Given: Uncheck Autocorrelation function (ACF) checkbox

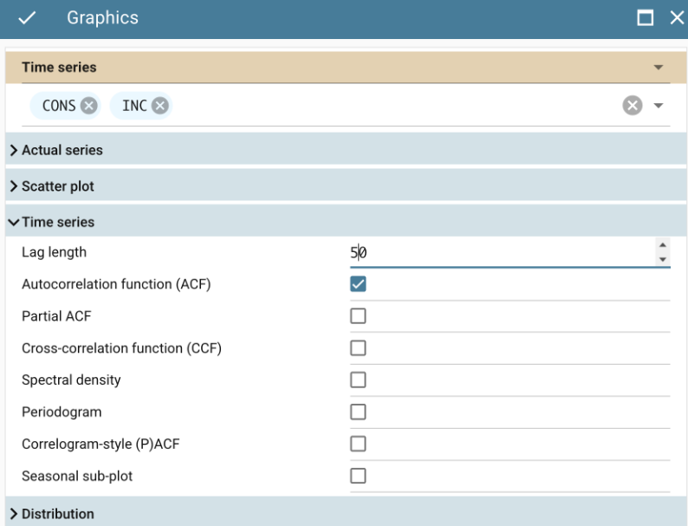Looking at the screenshot, I should [358, 284].
